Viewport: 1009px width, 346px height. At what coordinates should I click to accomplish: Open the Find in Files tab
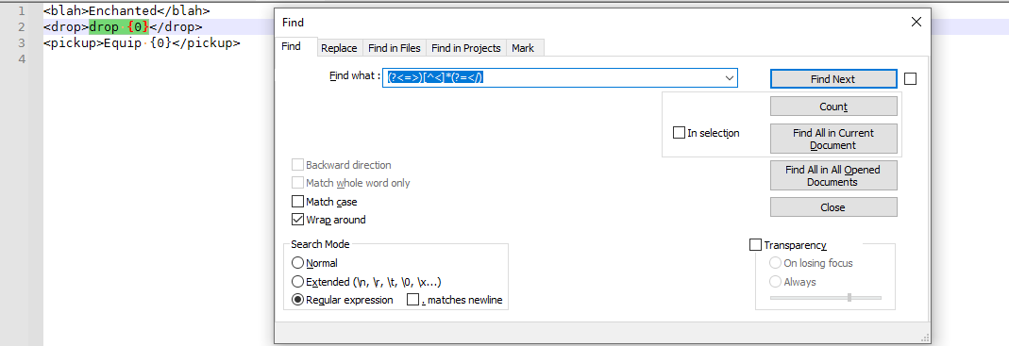tap(395, 47)
